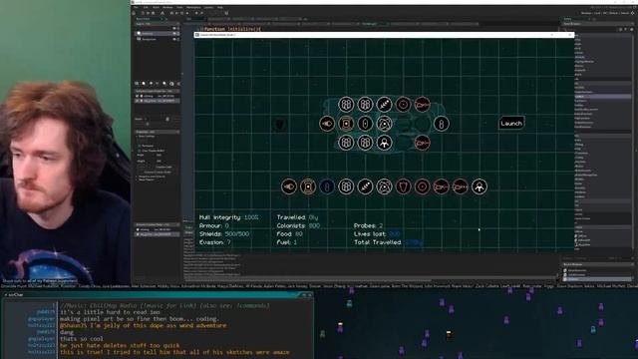Toggle the Clear Display Buffer checkbox
Image resolution: width=638 pixels, height=359 pixels.
[x=140, y=151]
